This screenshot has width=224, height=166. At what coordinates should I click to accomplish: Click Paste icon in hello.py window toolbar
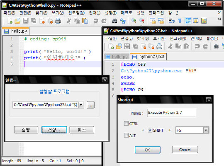(x=85, y=21)
